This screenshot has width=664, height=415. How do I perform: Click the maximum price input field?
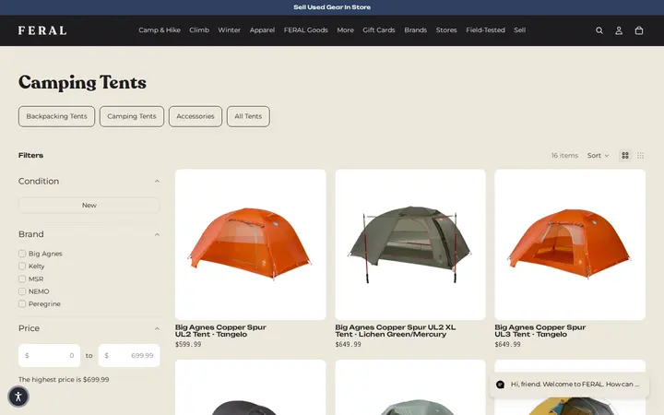[x=129, y=356]
